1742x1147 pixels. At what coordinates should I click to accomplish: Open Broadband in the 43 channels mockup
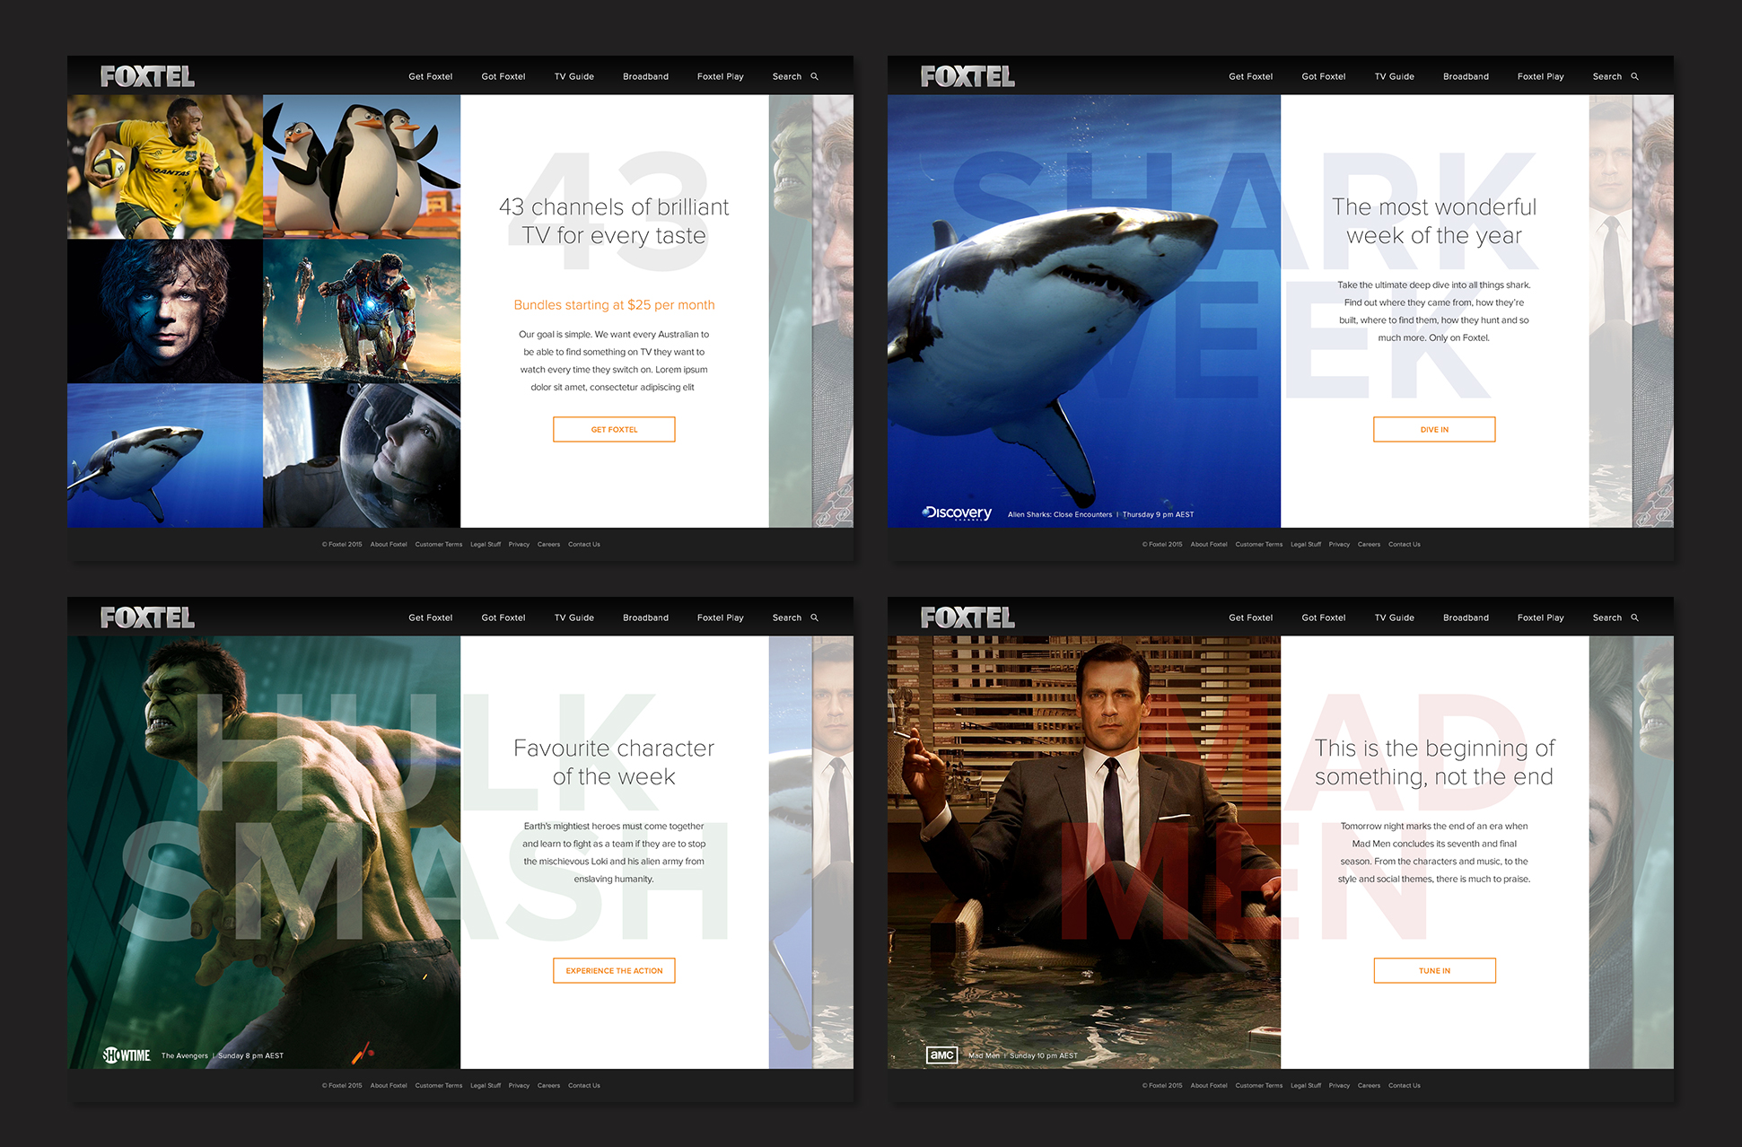pos(645,76)
